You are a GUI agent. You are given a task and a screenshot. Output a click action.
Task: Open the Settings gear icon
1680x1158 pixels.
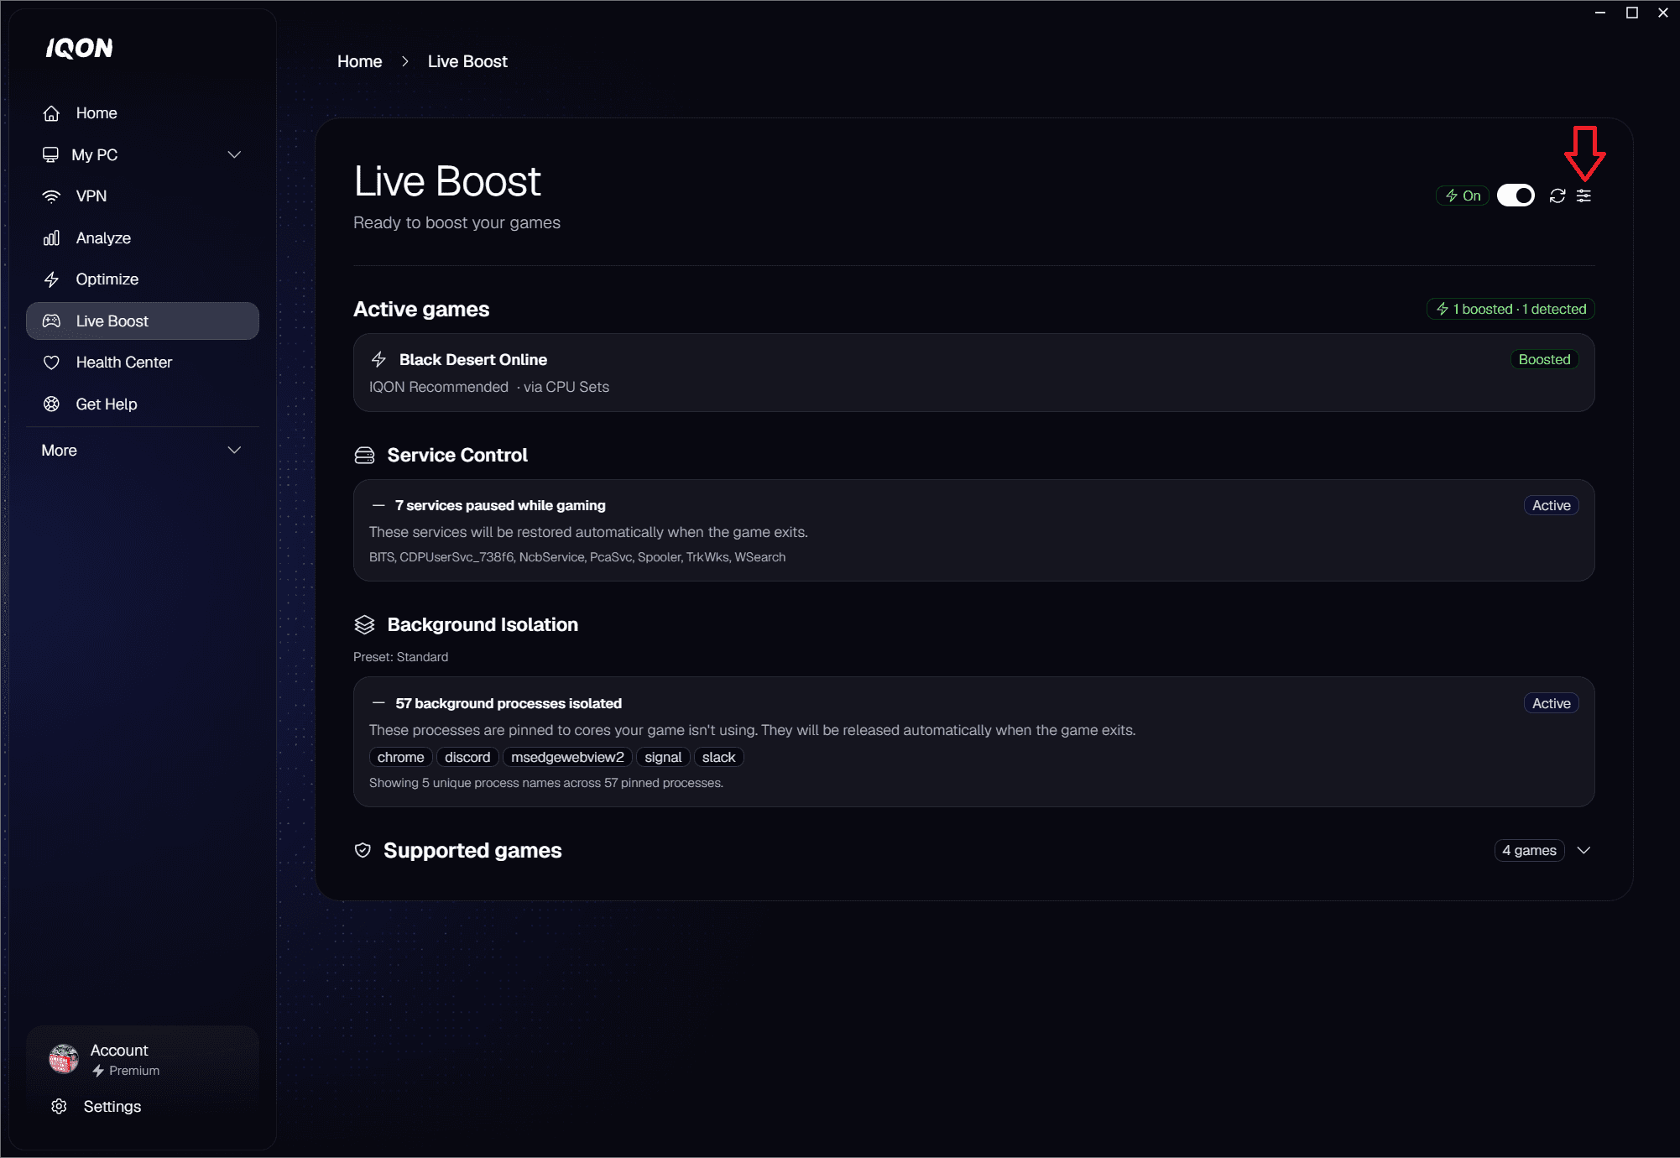59,1106
